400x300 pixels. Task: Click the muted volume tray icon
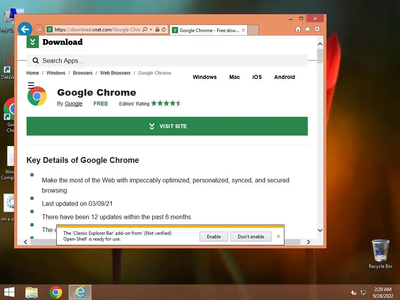(354, 293)
